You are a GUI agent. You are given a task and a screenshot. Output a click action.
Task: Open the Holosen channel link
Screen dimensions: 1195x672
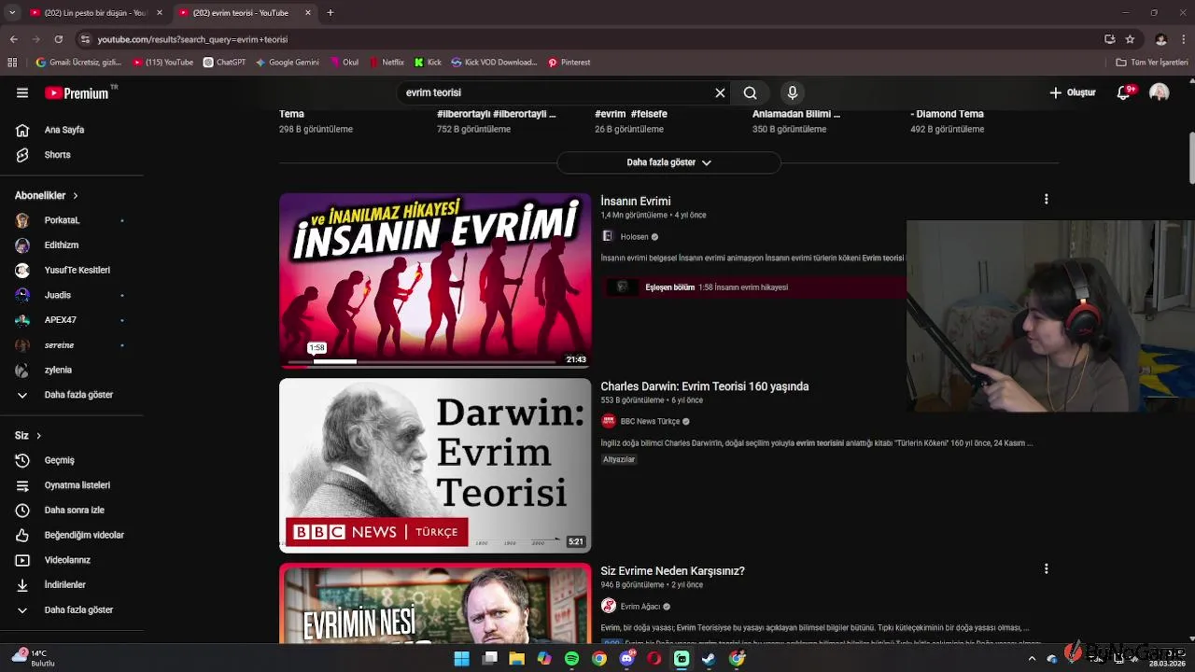[x=634, y=237]
